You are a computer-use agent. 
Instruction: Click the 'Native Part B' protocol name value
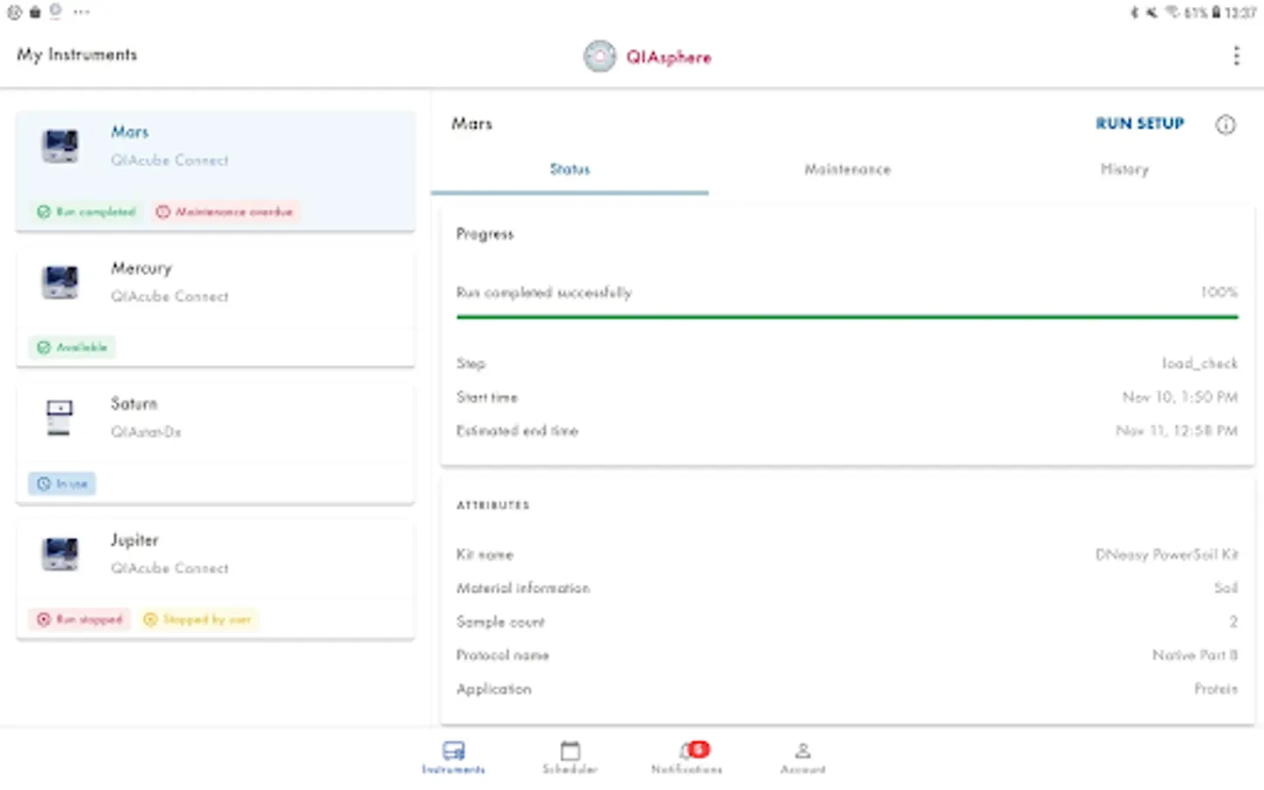[1195, 656]
